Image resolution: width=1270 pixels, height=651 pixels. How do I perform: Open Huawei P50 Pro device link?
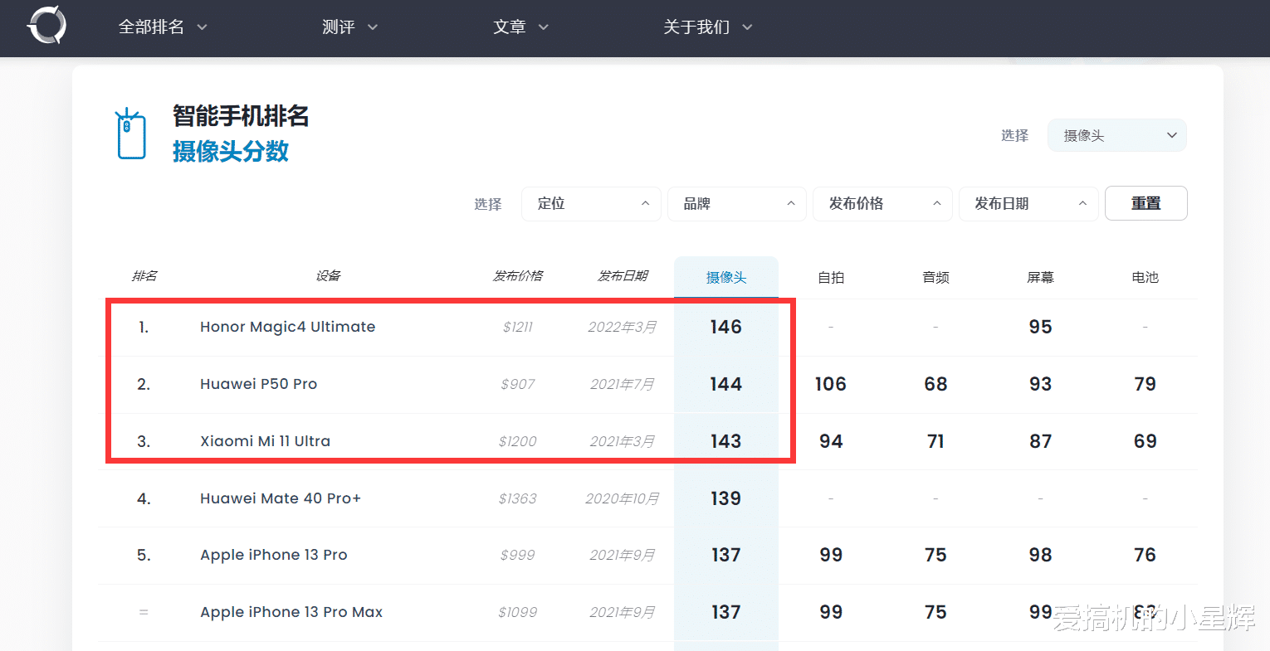[259, 384]
